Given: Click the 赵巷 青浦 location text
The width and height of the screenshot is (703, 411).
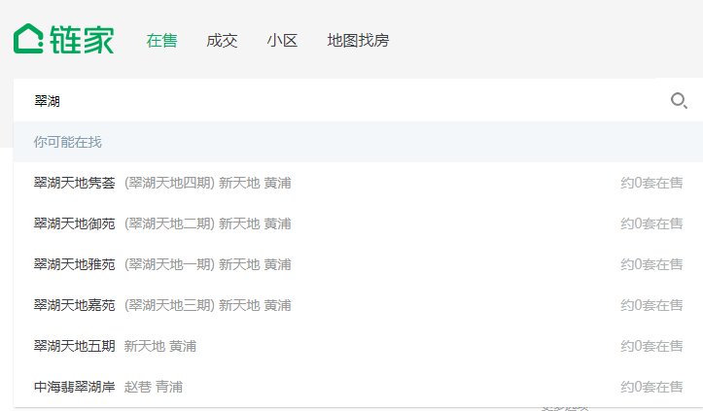Looking at the screenshot, I should (154, 387).
